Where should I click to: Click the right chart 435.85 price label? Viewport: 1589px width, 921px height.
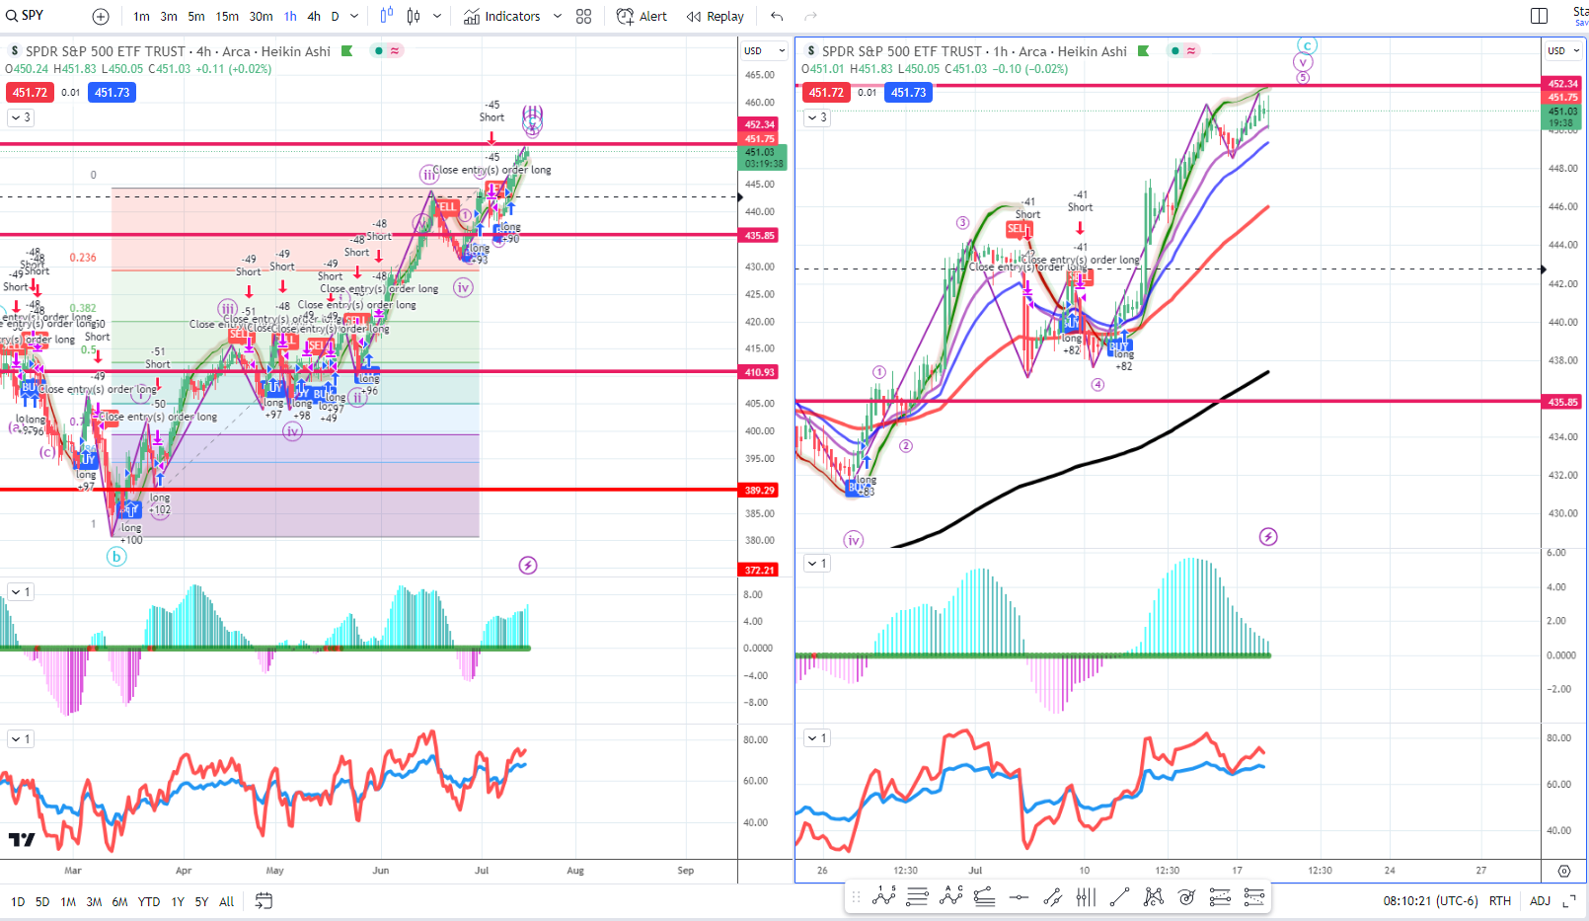tap(1562, 402)
